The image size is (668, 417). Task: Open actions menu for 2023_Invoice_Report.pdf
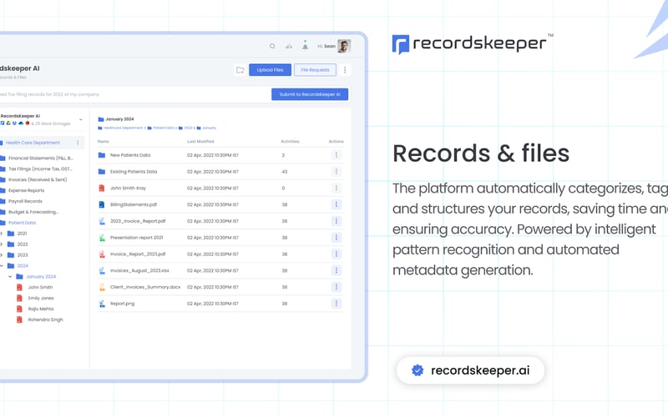(x=337, y=221)
